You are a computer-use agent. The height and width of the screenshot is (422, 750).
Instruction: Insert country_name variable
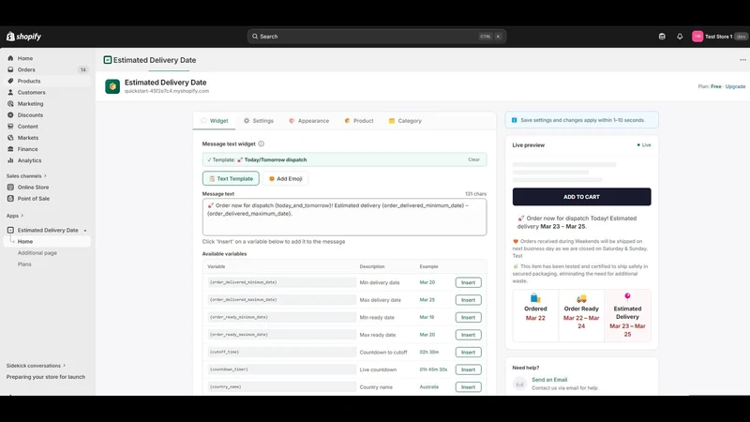point(468,387)
